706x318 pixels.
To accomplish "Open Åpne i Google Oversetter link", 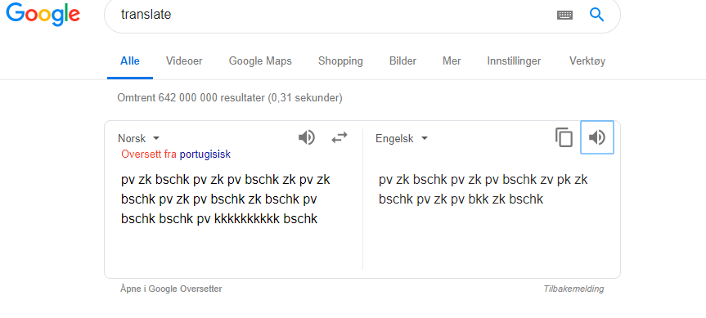I will click(x=171, y=289).
